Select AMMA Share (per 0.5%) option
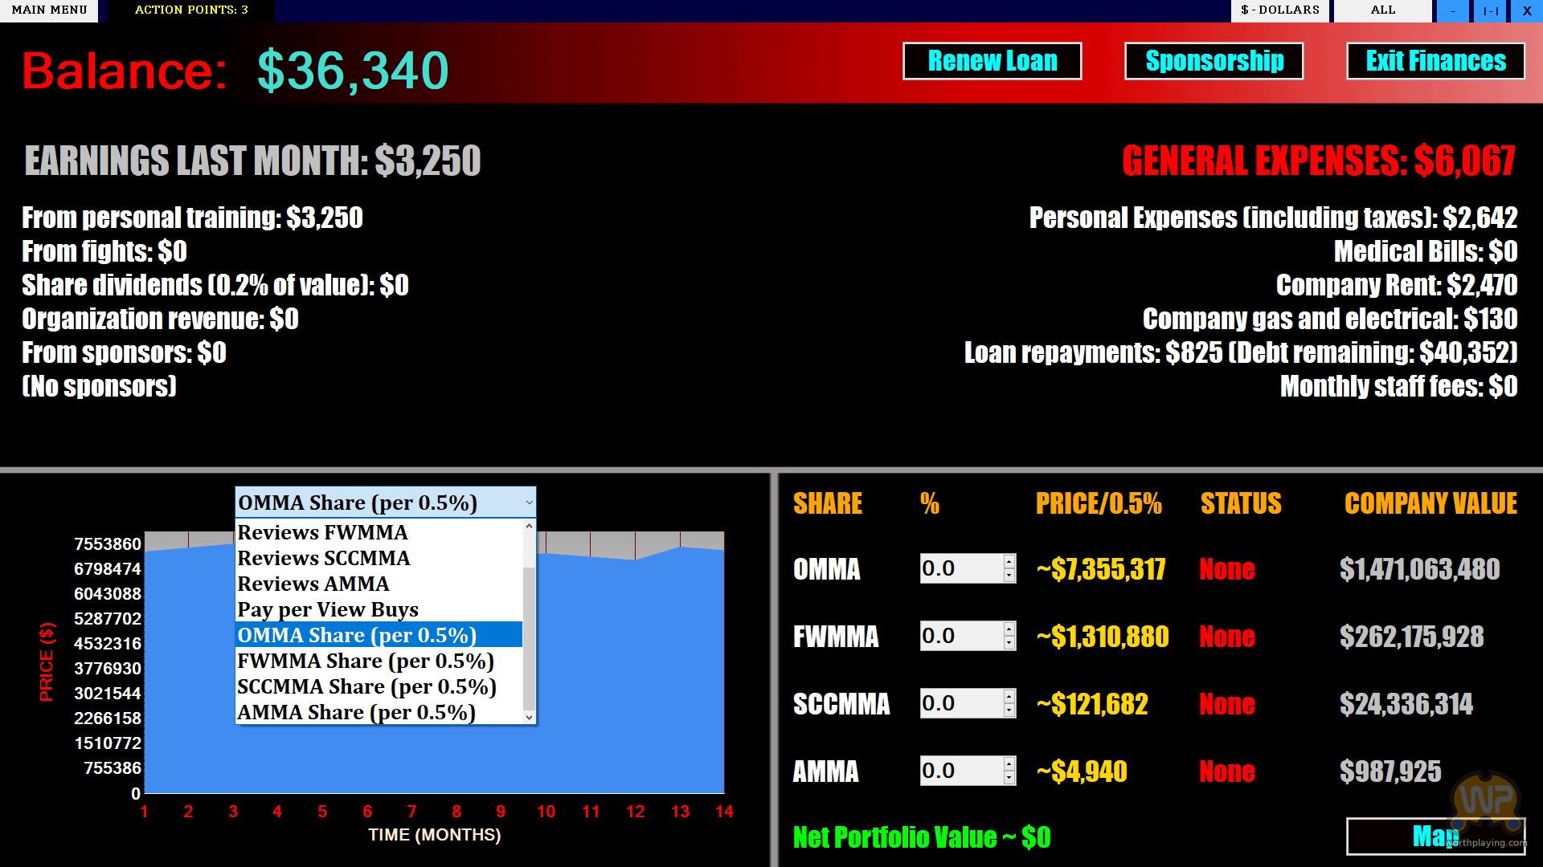 coord(356,712)
